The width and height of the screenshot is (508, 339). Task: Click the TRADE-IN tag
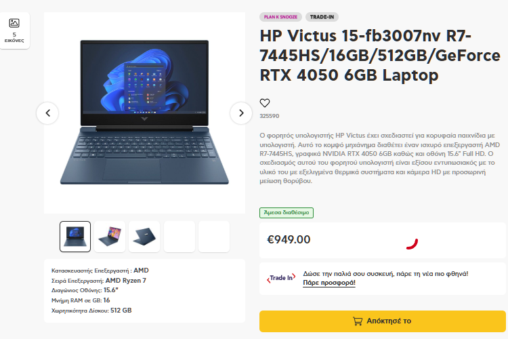pyautogui.click(x=322, y=17)
